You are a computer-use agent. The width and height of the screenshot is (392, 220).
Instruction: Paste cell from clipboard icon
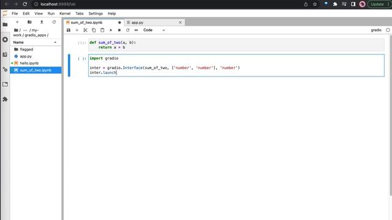click(102, 30)
